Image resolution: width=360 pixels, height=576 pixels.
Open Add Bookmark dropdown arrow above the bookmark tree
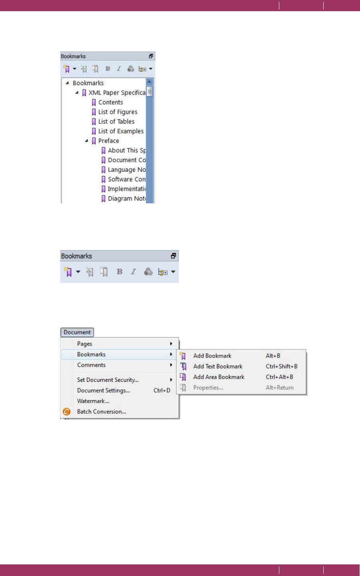[74, 69]
